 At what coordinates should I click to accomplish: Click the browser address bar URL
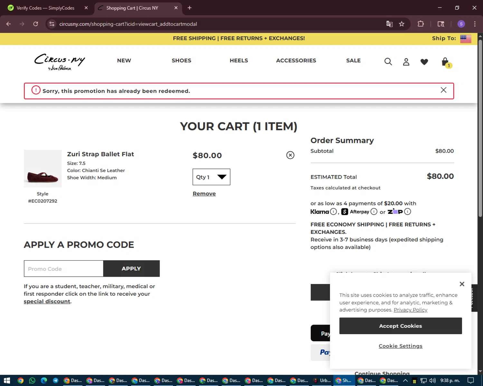(x=128, y=24)
